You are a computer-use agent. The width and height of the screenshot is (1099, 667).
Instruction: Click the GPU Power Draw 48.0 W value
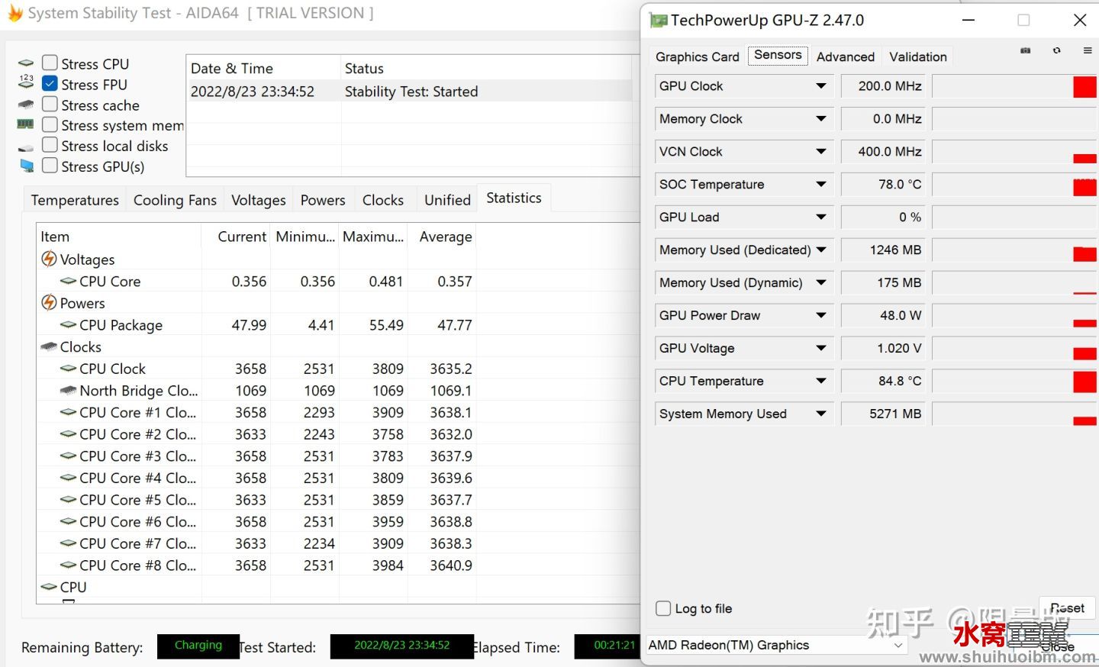883,316
